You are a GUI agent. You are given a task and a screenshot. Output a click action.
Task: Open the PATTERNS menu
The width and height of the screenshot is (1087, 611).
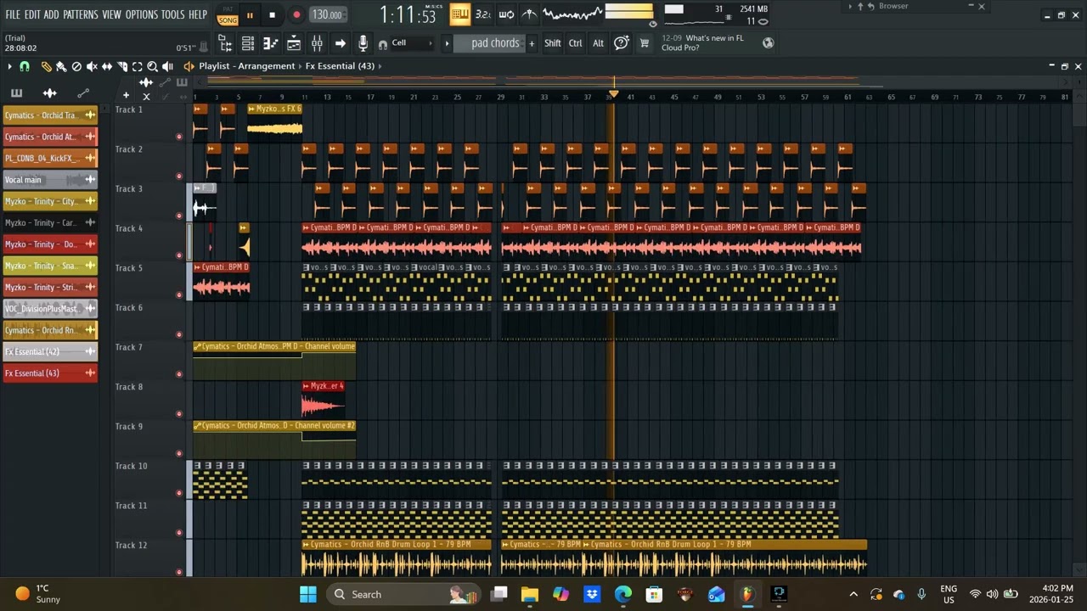81,14
